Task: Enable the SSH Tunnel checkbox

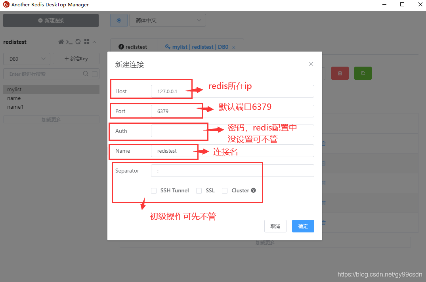Action: click(x=154, y=191)
